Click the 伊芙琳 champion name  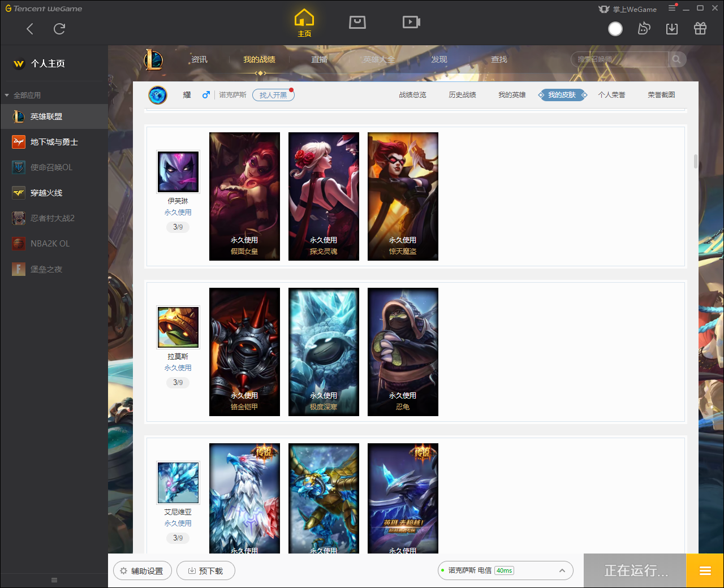tap(178, 201)
